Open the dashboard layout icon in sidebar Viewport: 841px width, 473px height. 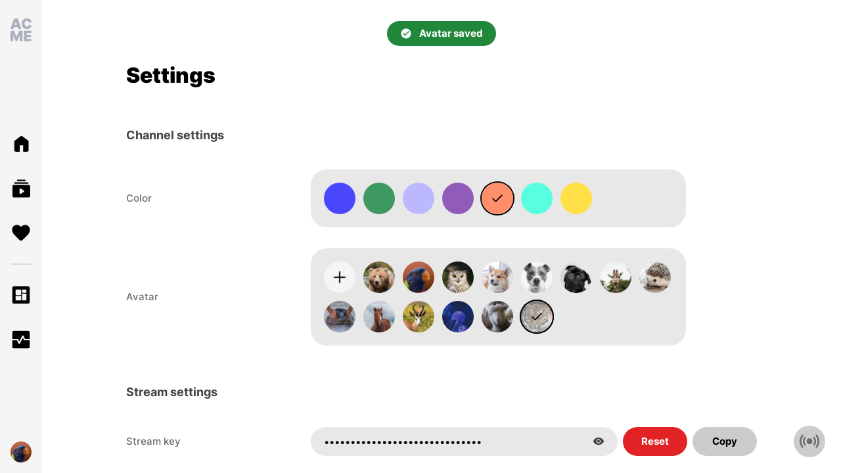(21, 295)
